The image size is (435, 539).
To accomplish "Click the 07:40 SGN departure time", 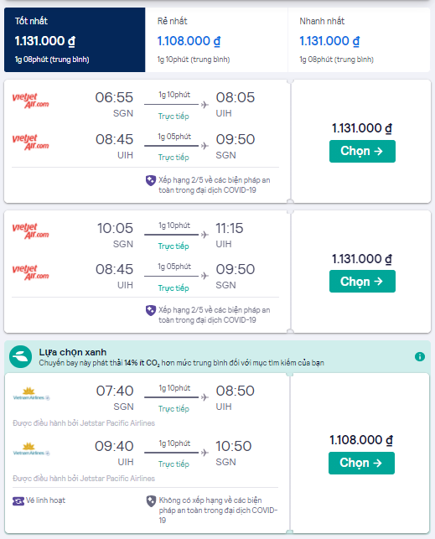I will point(115,391).
